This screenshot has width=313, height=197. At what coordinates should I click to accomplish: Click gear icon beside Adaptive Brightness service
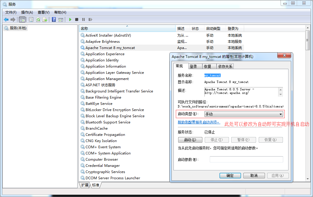click(x=82, y=42)
